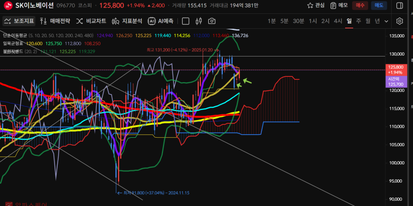This screenshot has width=413, height=206.
Task: Click the 일목균형표 indicator label
Action: [13, 43]
